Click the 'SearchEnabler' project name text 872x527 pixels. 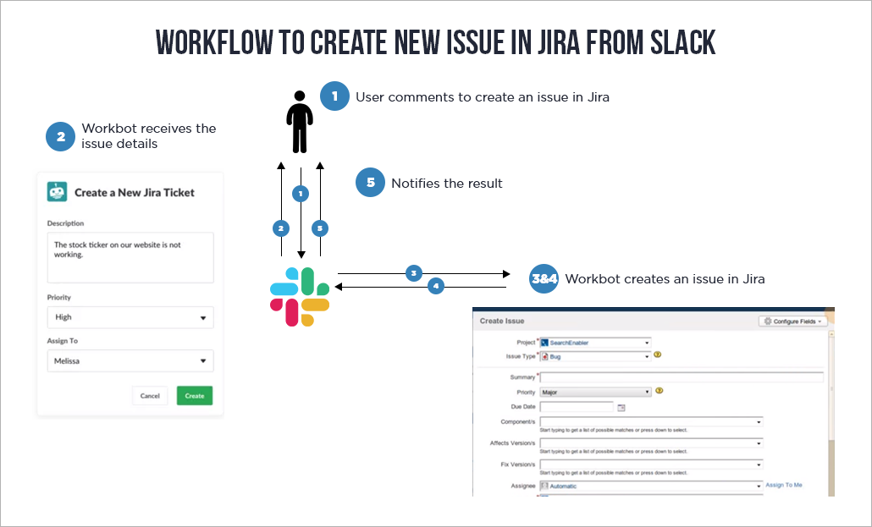tap(569, 343)
